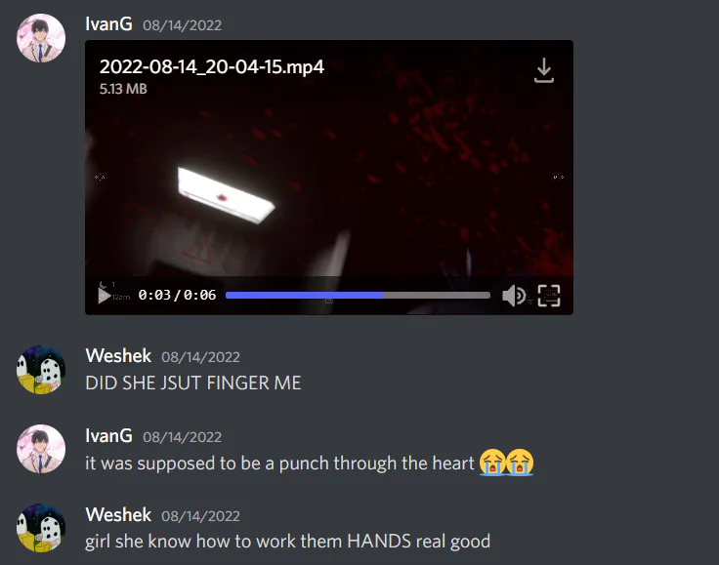
Task: Click IvanG username above the punch message
Action: [108, 435]
